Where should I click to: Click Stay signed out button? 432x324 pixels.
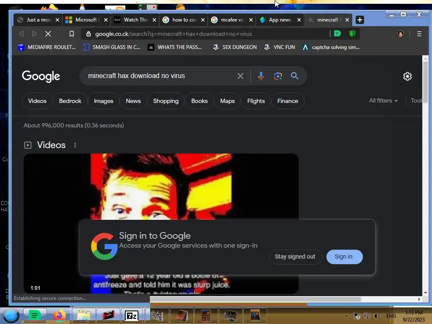(x=295, y=257)
